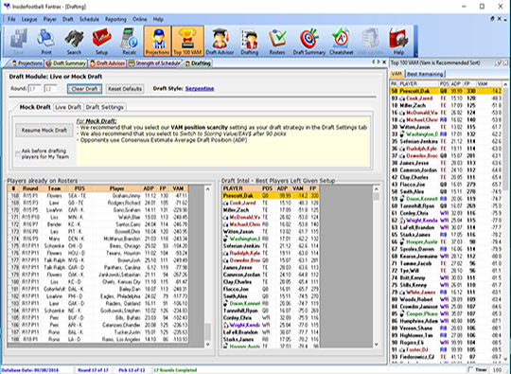Click the scrollbar of Players already on Rosters
The image size is (511, 374).
click(208, 266)
